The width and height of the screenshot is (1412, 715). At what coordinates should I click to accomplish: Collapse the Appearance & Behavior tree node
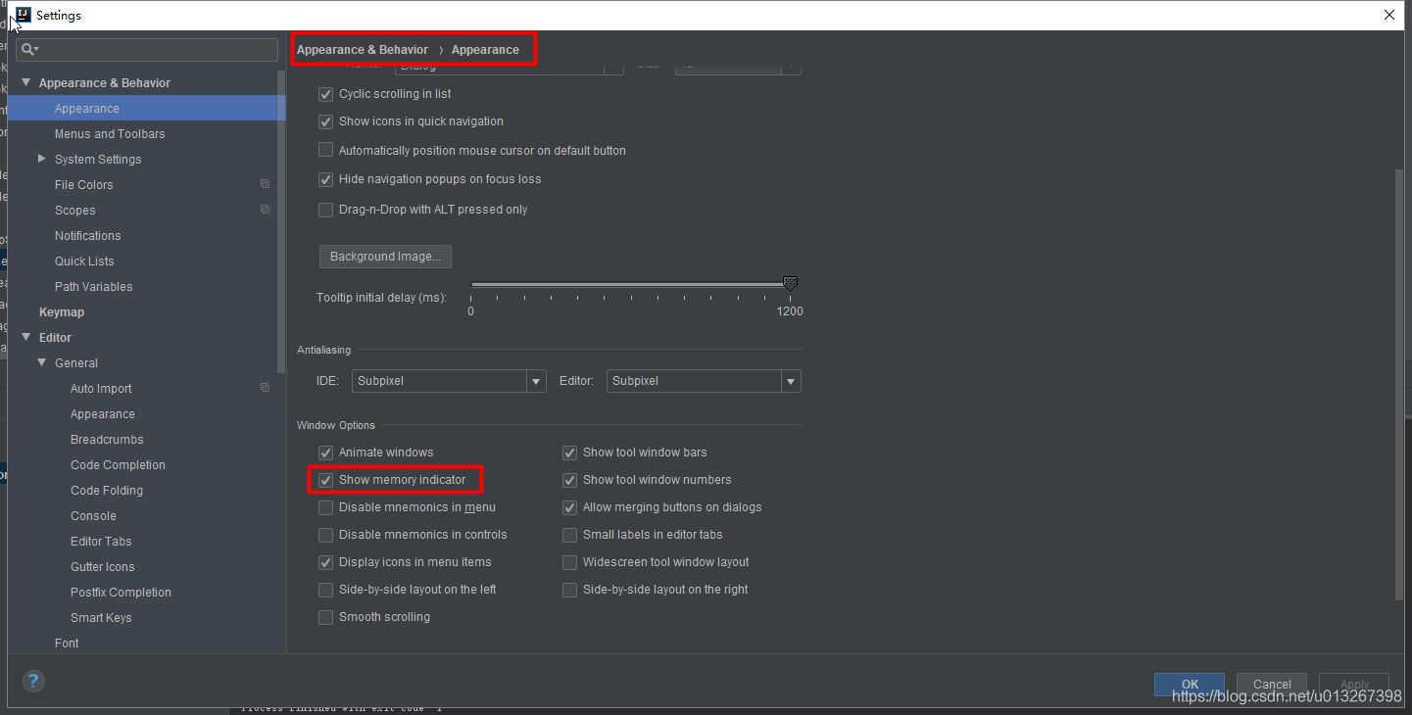[26, 82]
